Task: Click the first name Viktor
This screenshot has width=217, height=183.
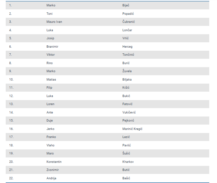Action: 50,55
